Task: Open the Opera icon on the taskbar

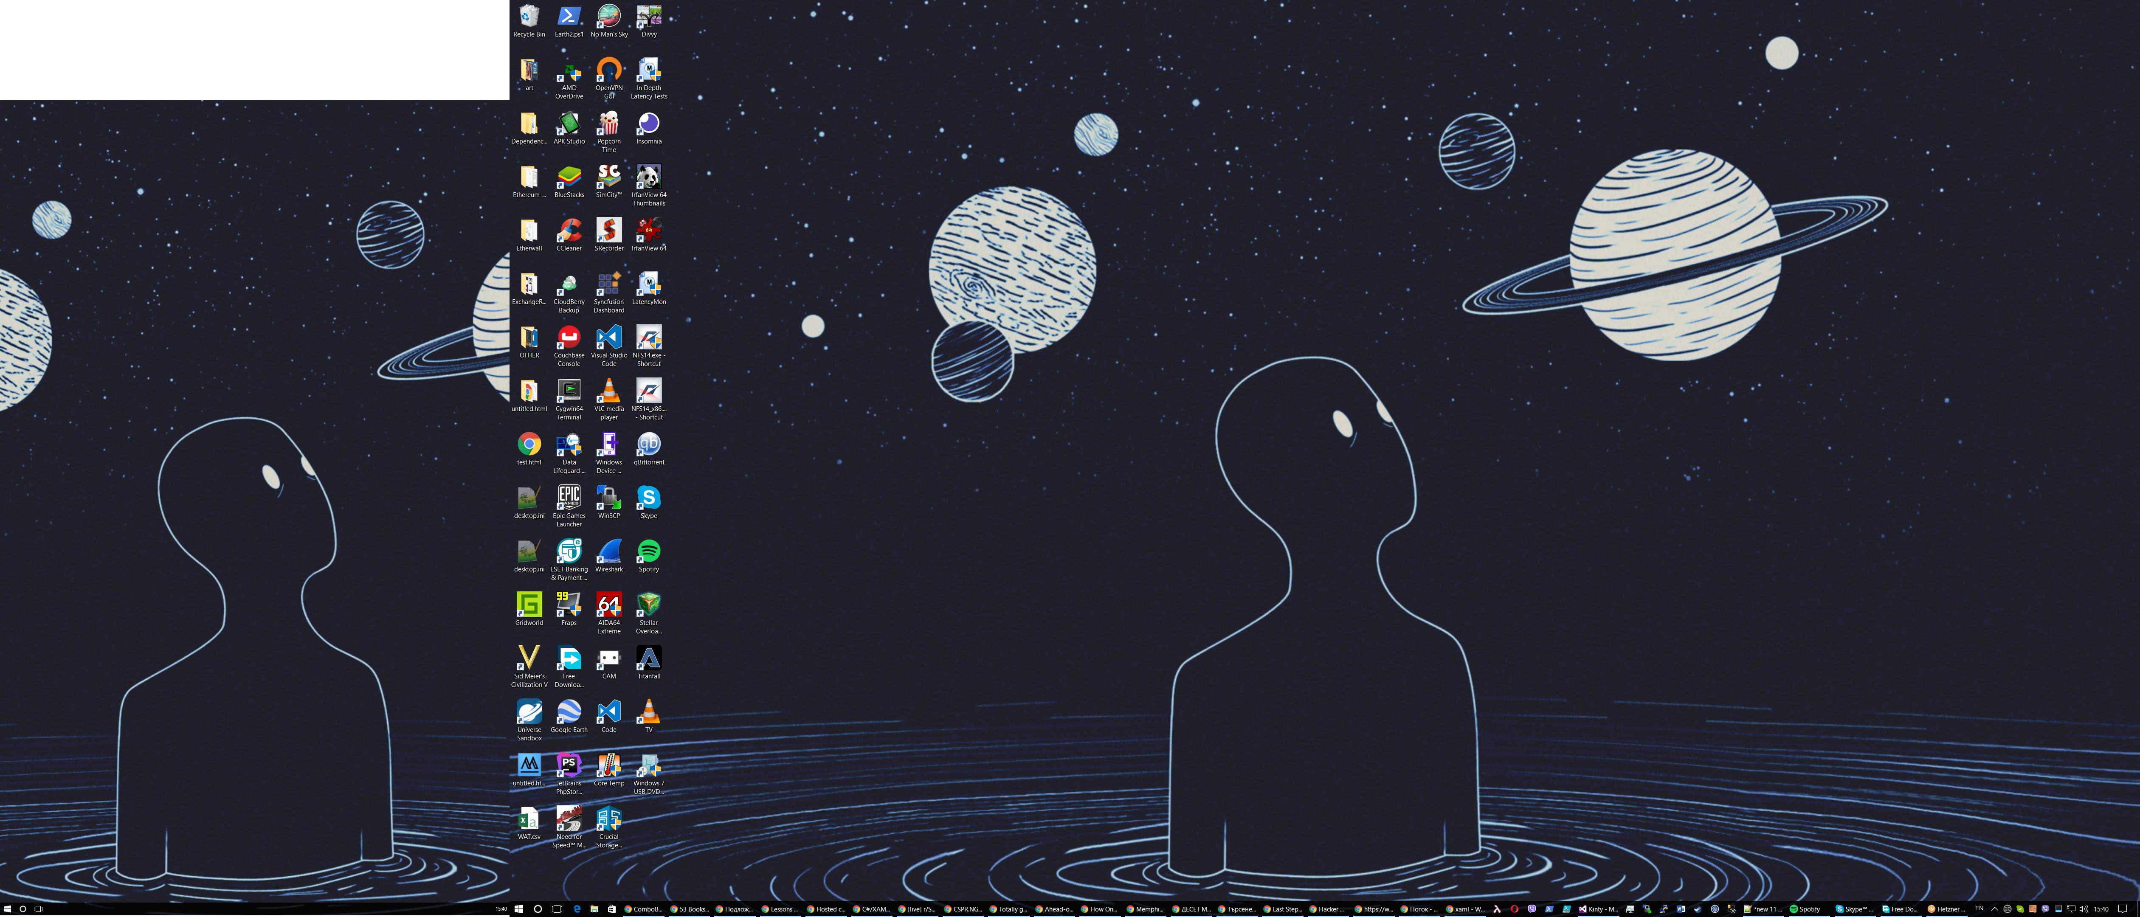Action: point(1515,909)
